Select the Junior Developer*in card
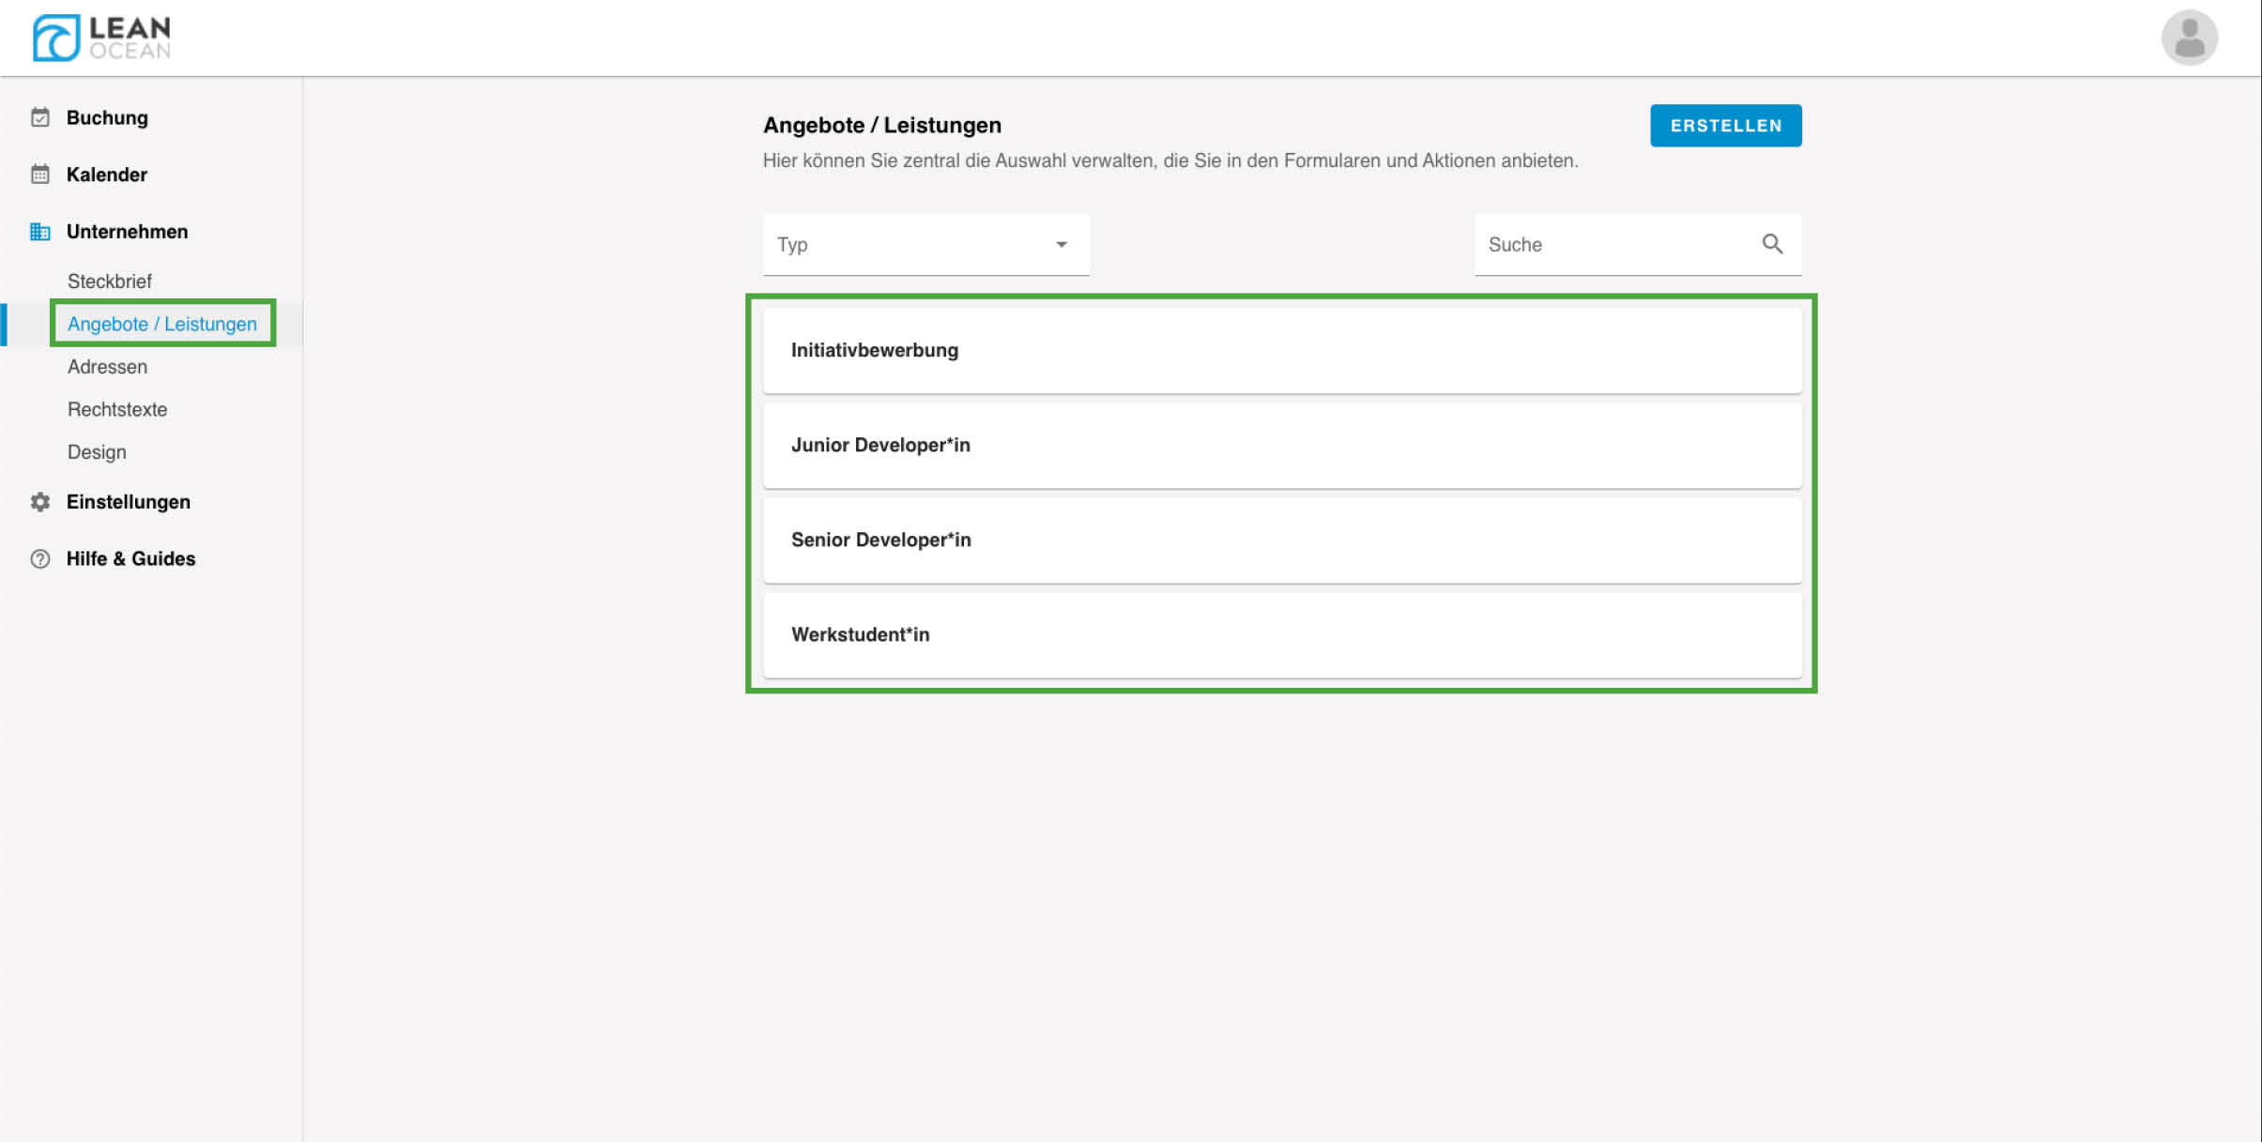This screenshot has height=1142, width=2262. click(x=1281, y=445)
